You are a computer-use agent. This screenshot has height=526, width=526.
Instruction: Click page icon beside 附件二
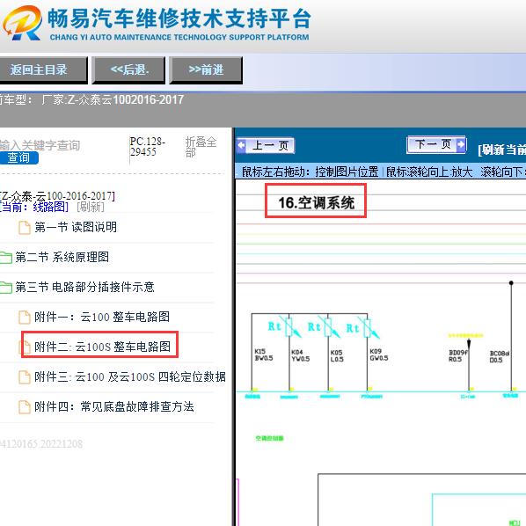(x=24, y=347)
